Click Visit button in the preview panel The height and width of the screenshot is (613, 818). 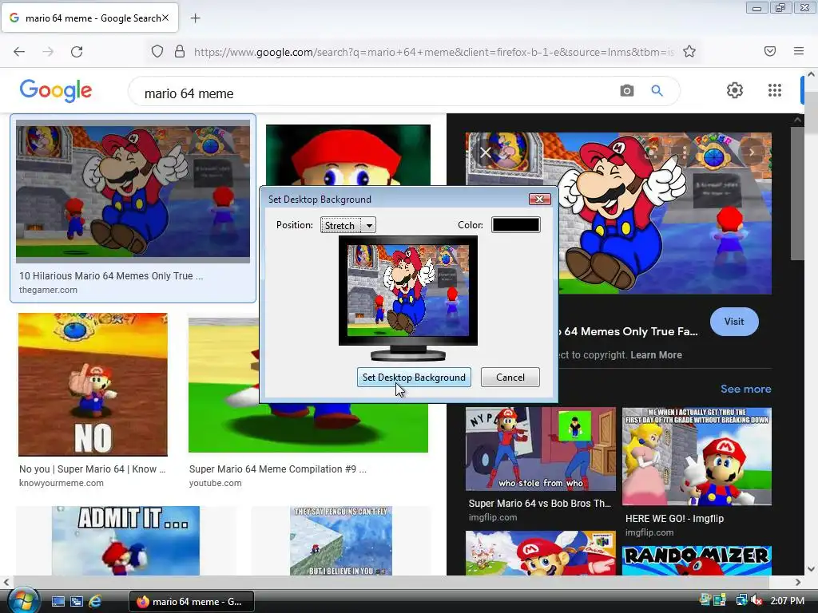[x=734, y=322]
